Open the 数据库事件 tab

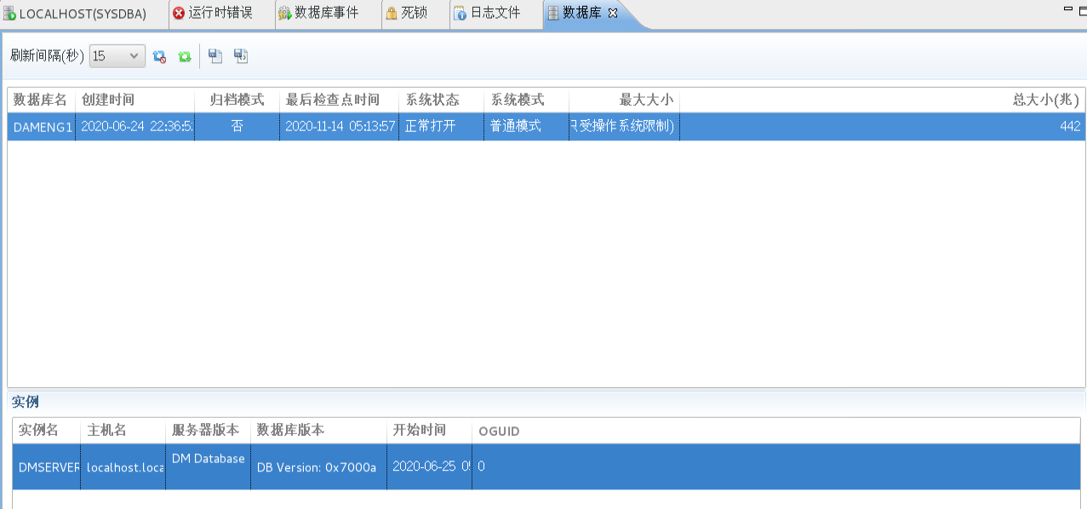click(x=328, y=14)
